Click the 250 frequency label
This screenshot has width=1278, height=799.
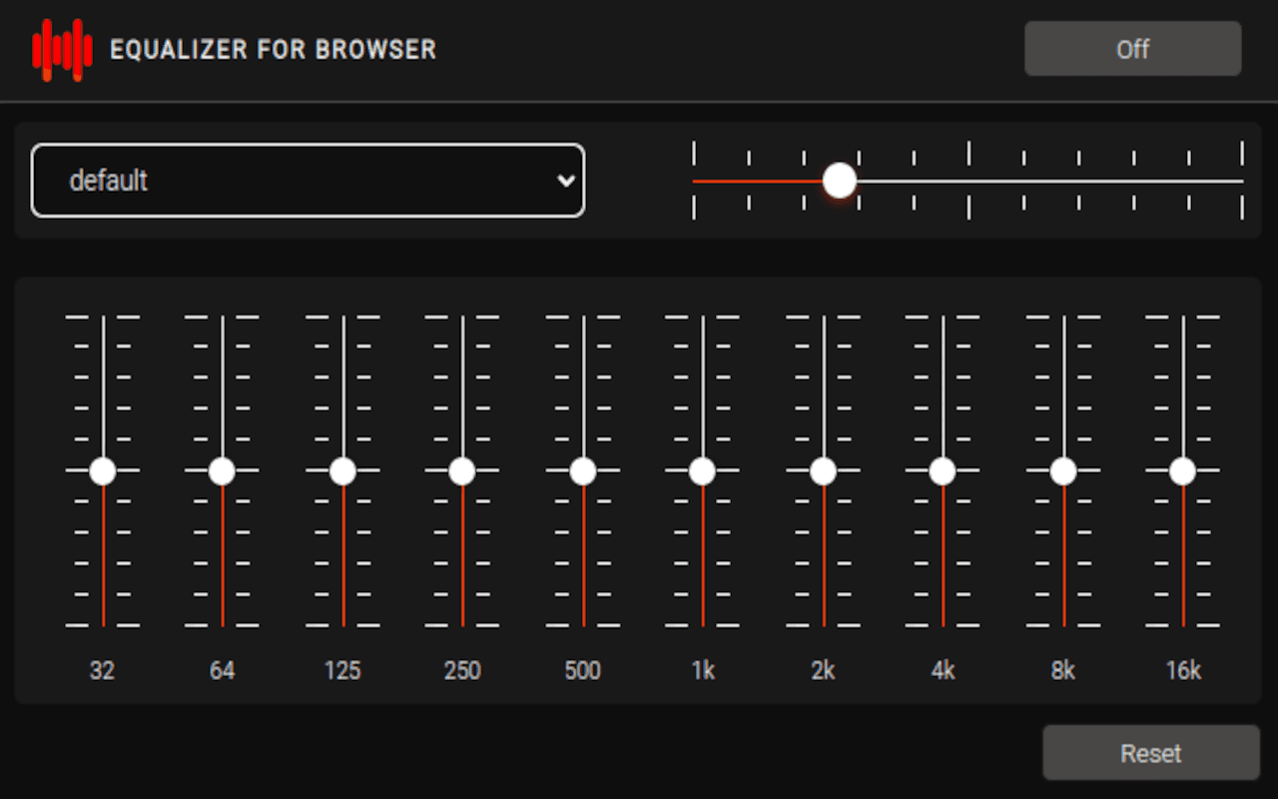[462, 671]
